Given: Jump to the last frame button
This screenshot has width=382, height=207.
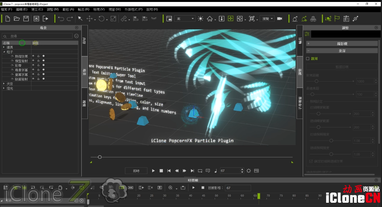Looking at the screenshot, I should 192,171.
